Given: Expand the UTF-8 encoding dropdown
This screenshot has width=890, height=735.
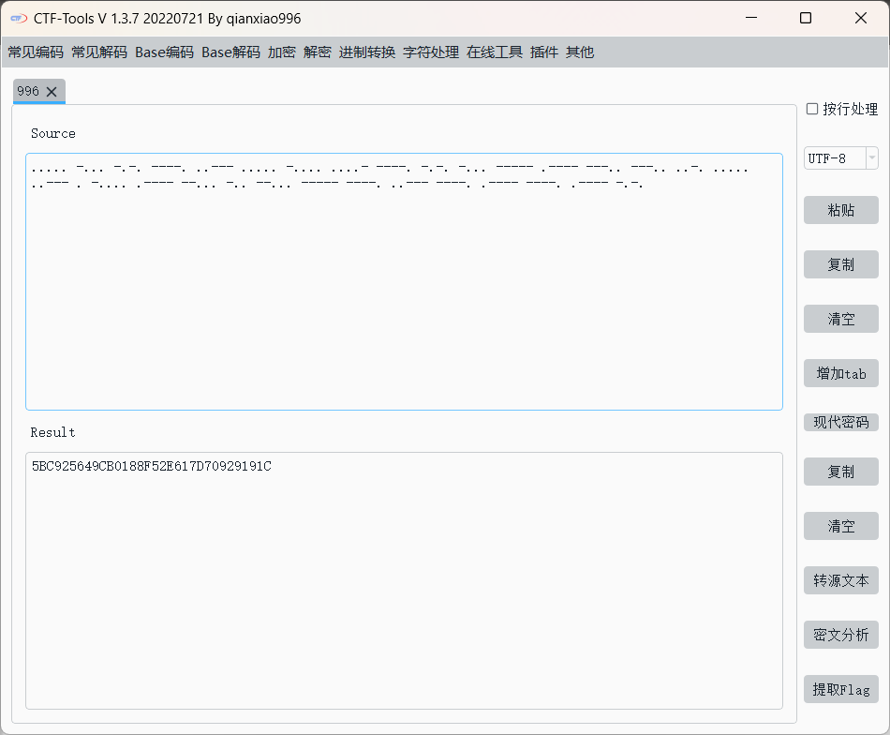Looking at the screenshot, I should coord(872,158).
